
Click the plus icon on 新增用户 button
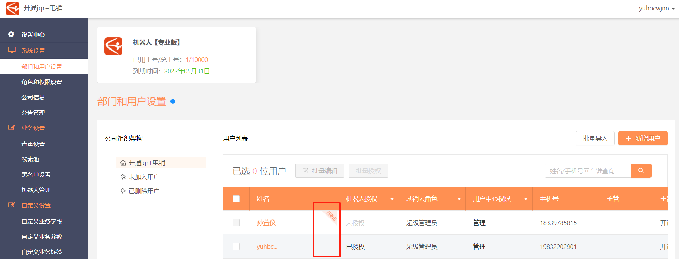click(629, 138)
